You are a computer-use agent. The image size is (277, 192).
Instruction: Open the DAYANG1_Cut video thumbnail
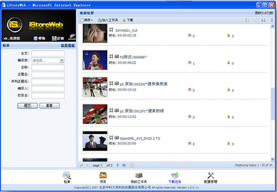coord(95,34)
